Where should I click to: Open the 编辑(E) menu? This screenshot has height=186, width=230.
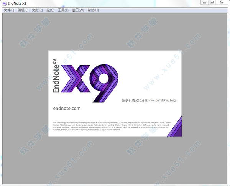pyautogui.click(x=23, y=10)
